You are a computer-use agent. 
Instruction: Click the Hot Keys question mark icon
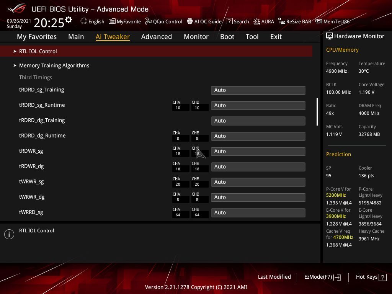[382, 277]
